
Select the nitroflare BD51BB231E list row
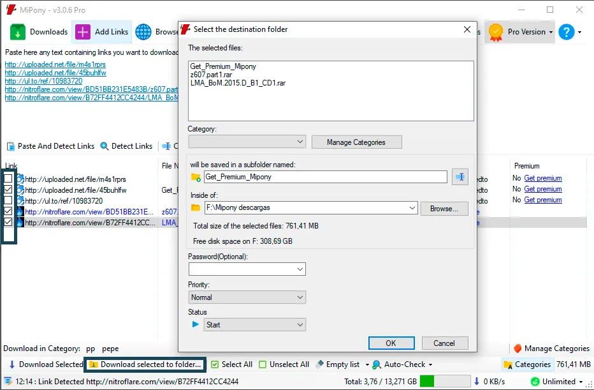(x=89, y=212)
